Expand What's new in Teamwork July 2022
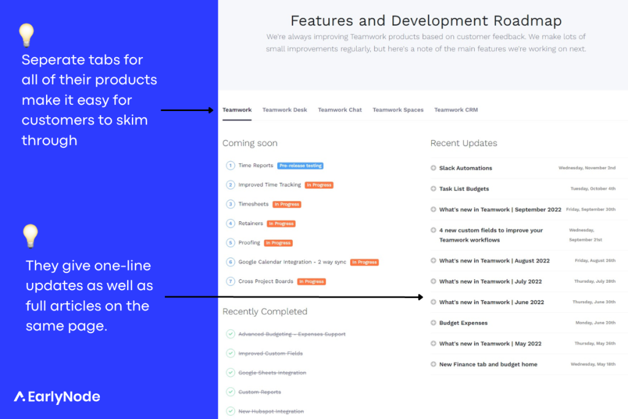 point(434,281)
